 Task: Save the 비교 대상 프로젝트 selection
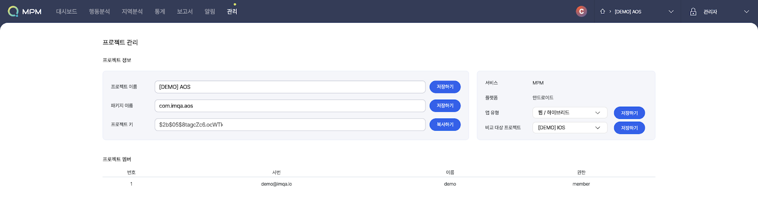coord(629,128)
